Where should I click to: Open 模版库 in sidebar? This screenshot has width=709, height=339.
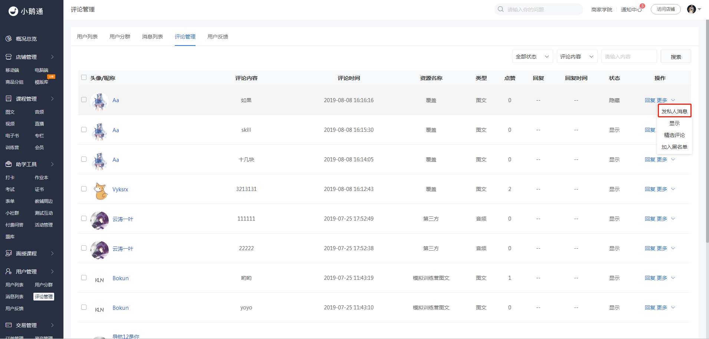coord(42,82)
